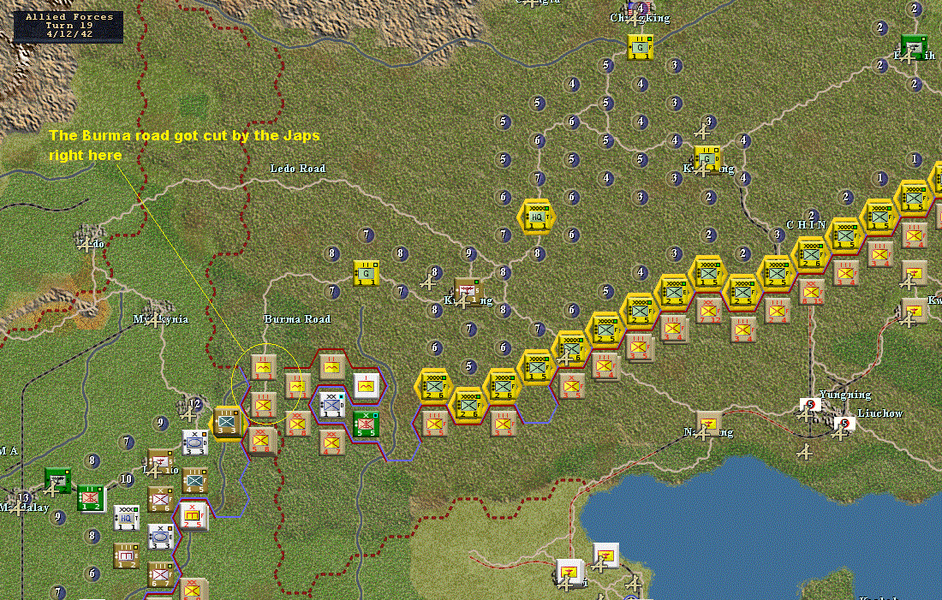Select the brown air unit at Lashio
The width and height of the screenshot is (942, 600).
click(x=160, y=462)
